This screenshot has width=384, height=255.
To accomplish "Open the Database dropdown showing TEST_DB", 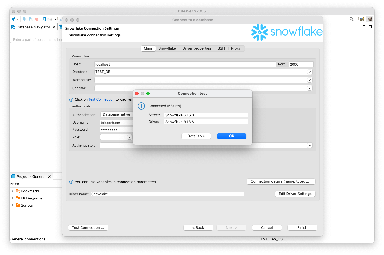I will pos(309,72).
